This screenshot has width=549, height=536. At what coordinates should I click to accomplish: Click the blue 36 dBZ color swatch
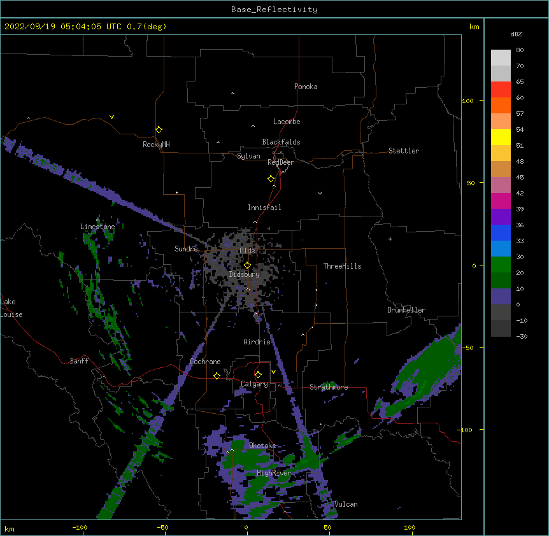[x=501, y=232]
